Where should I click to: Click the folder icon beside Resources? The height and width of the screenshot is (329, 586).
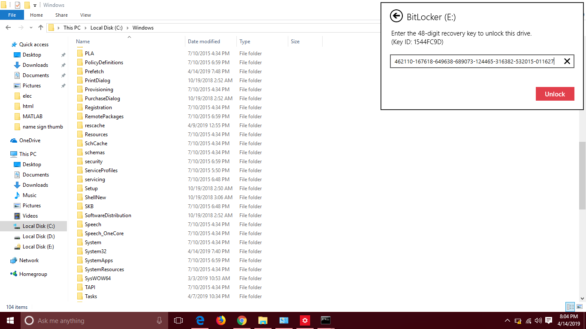pos(80,134)
